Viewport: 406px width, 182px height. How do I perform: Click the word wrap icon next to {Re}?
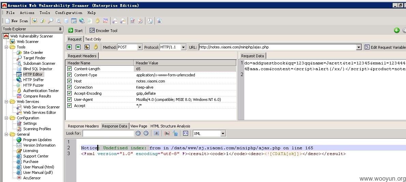click(175, 133)
